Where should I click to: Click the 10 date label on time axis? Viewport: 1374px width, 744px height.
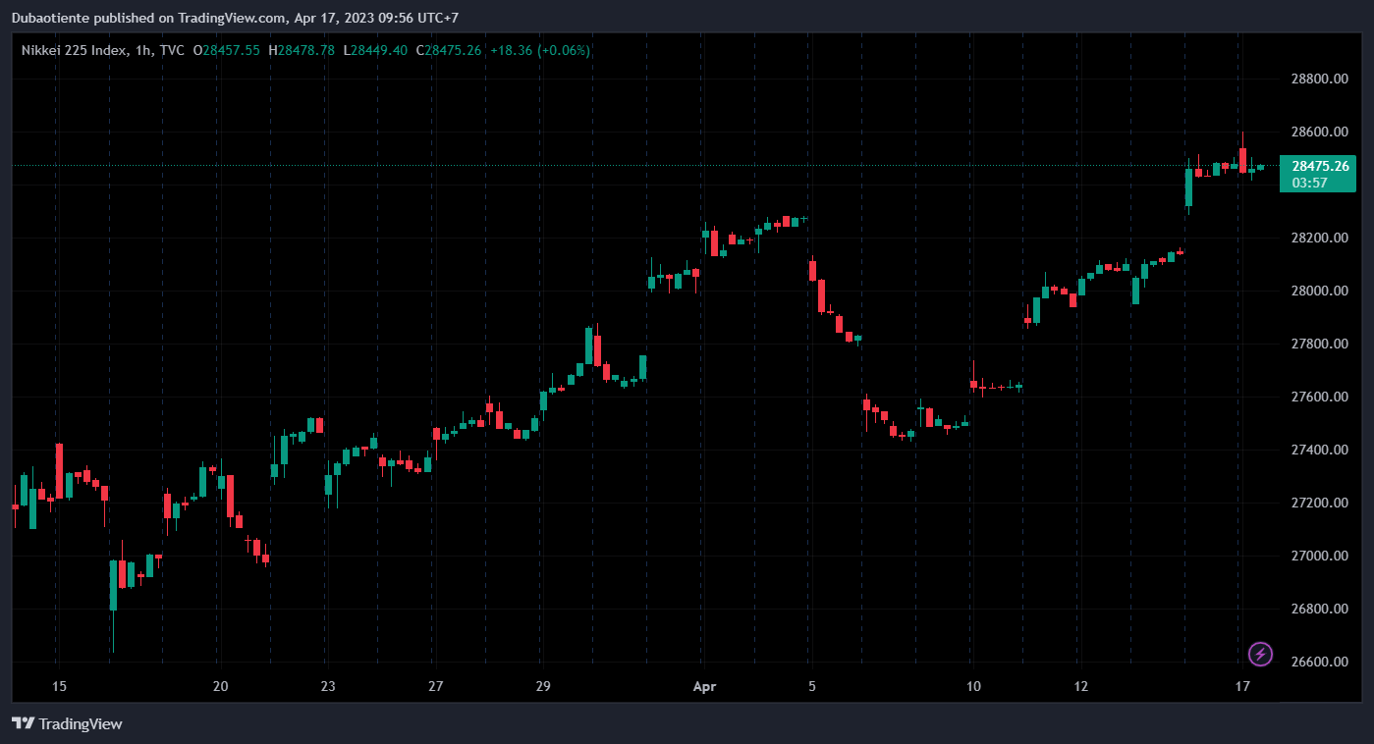972,686
